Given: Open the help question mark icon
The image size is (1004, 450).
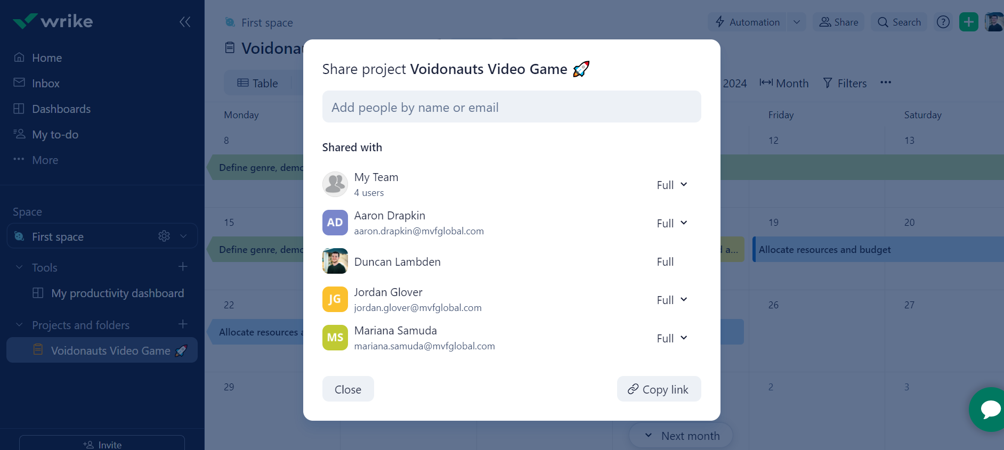Looking at the screenshot, I should coord(943,22).
